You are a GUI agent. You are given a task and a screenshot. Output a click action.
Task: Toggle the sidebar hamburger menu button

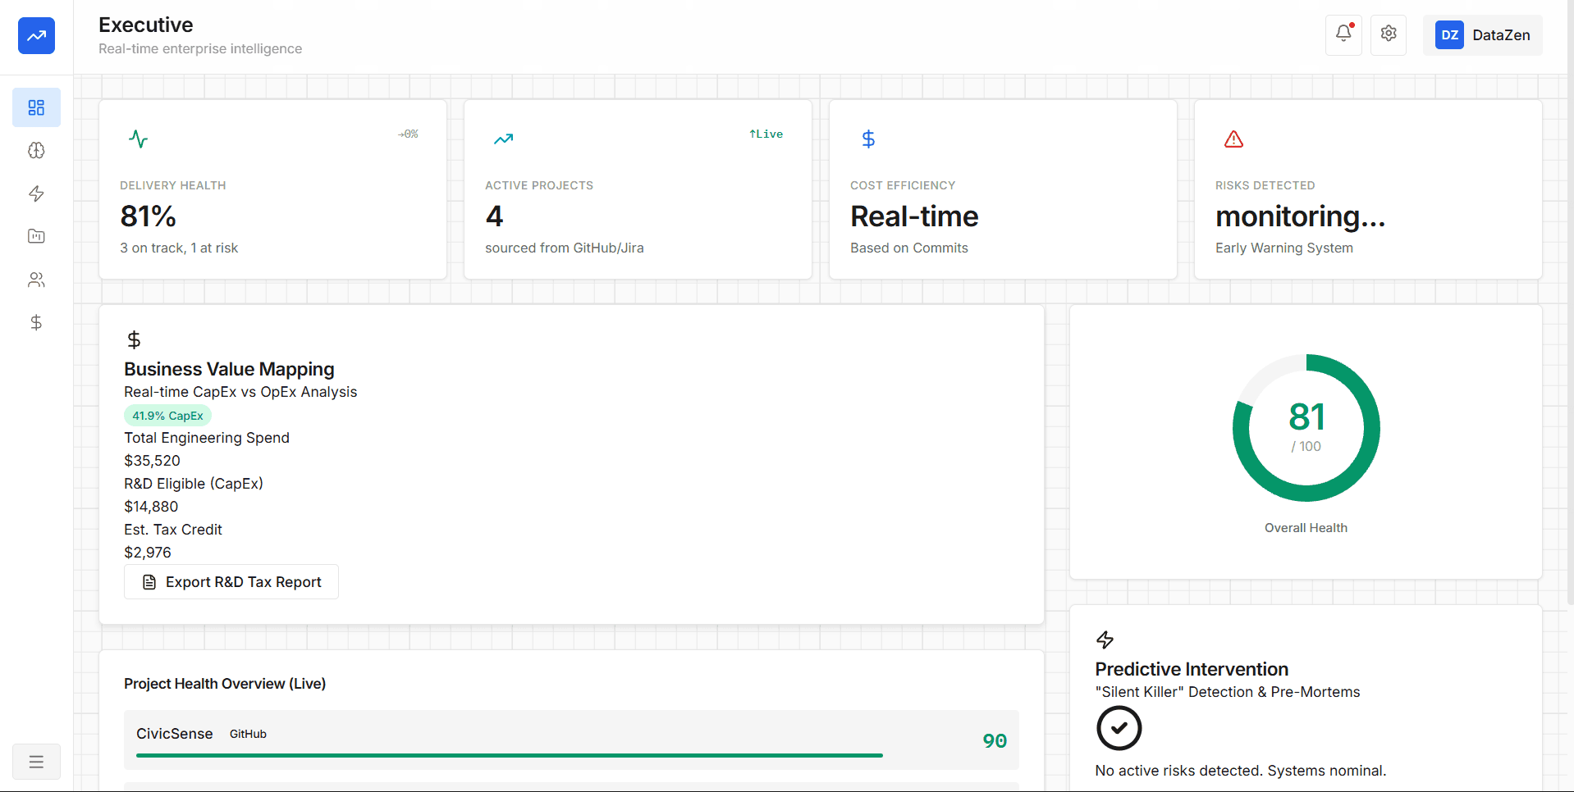pos(36,762)
